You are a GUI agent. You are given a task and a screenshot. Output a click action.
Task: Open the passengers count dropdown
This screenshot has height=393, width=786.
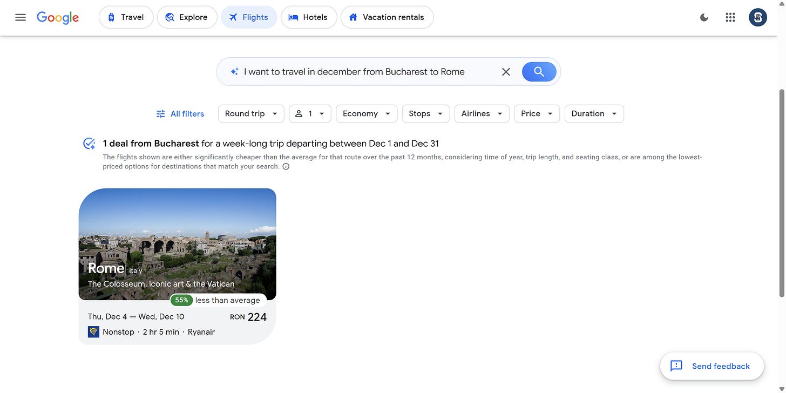[310, 114]
